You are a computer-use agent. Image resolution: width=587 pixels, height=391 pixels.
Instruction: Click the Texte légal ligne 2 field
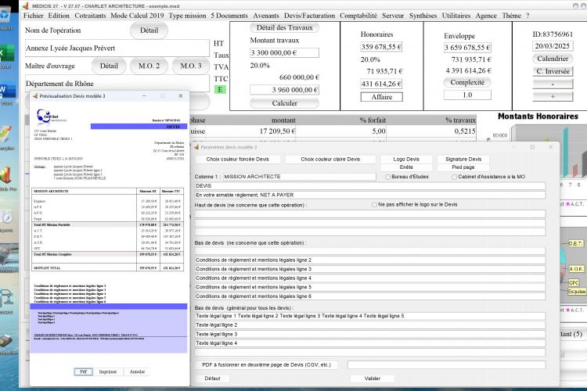click(x=370, y=325)
